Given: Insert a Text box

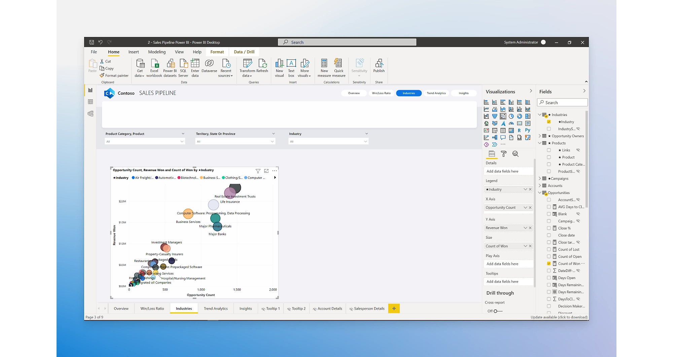Looking at the screenshot, I should point(291,68).
